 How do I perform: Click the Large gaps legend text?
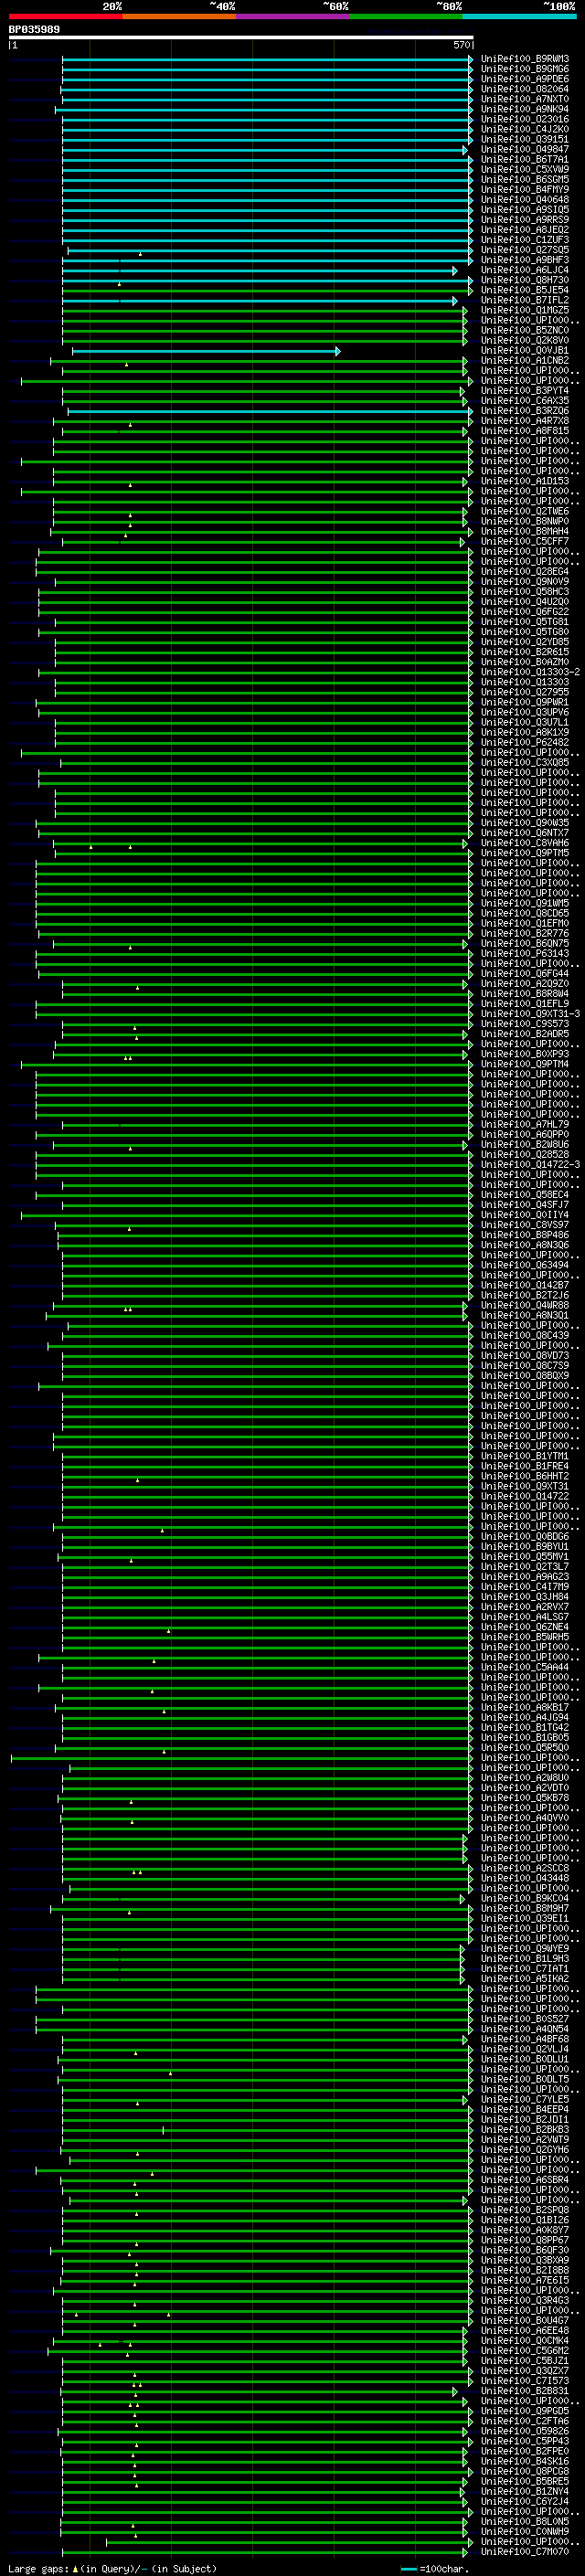pyautogui.click(x=112, y=2569)
